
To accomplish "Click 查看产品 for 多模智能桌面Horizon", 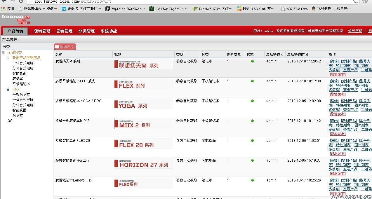I will click(x=350, y=169).
